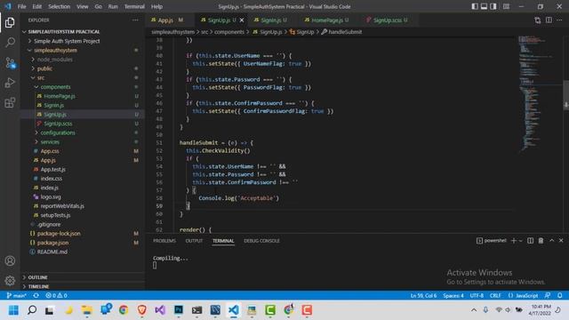Screen dimensions: 569x320
Task: Expand the services folder
Action: tap(36, 142)
